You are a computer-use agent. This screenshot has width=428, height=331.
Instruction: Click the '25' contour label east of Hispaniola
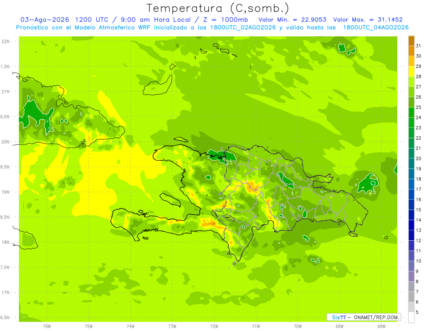pyautogui.click(x=373, y=192)
